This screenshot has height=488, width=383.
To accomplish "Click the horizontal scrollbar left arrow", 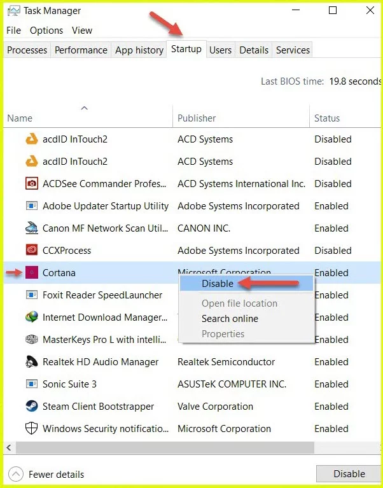I will point(9,448).
